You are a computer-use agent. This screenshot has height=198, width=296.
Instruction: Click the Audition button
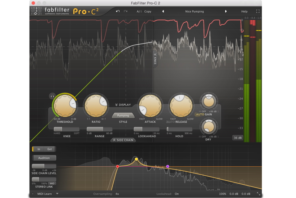(x=44, y=158)
